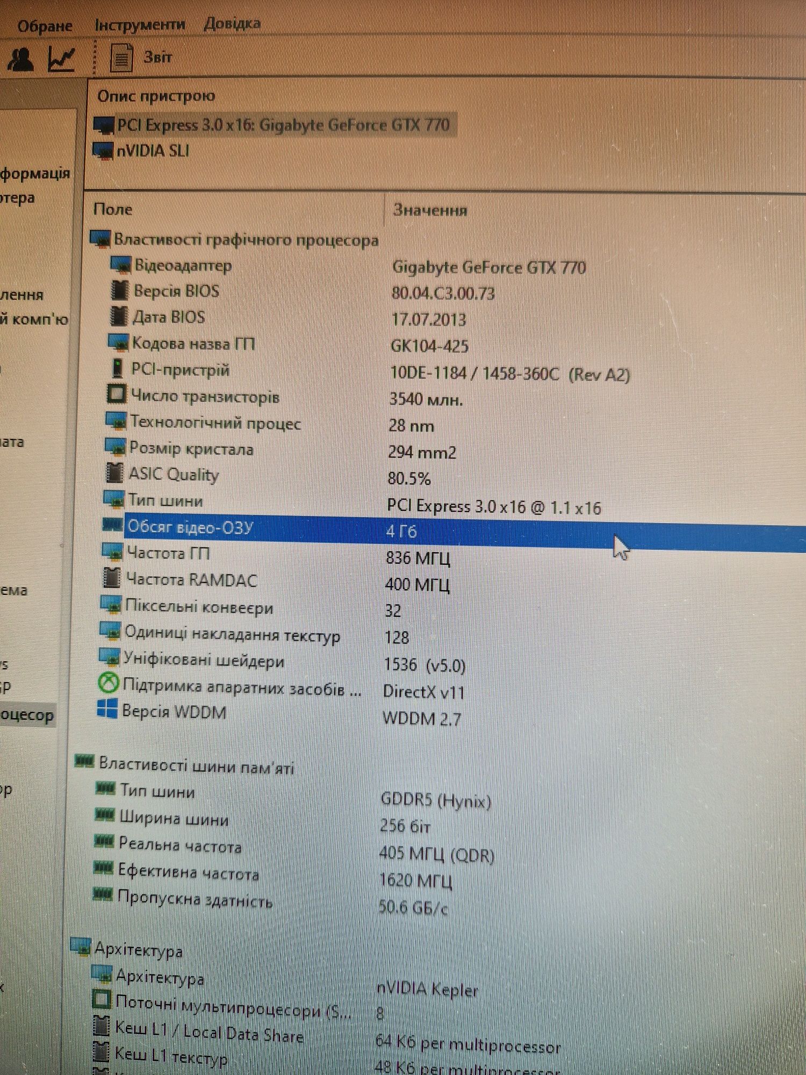Open the Довідка menu
This screenshot has width=806, height=1075.
tap(232, 24)
